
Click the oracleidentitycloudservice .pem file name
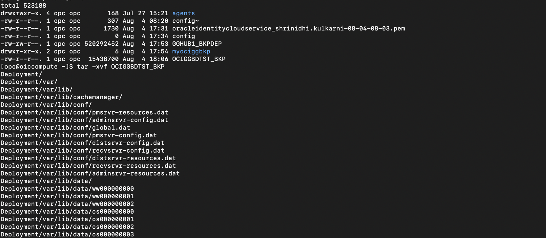pos(288,28)
